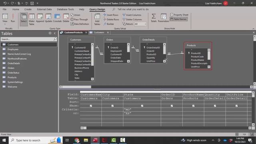
Task: Click the Undo icon in title bar
Action: [5, 3]
